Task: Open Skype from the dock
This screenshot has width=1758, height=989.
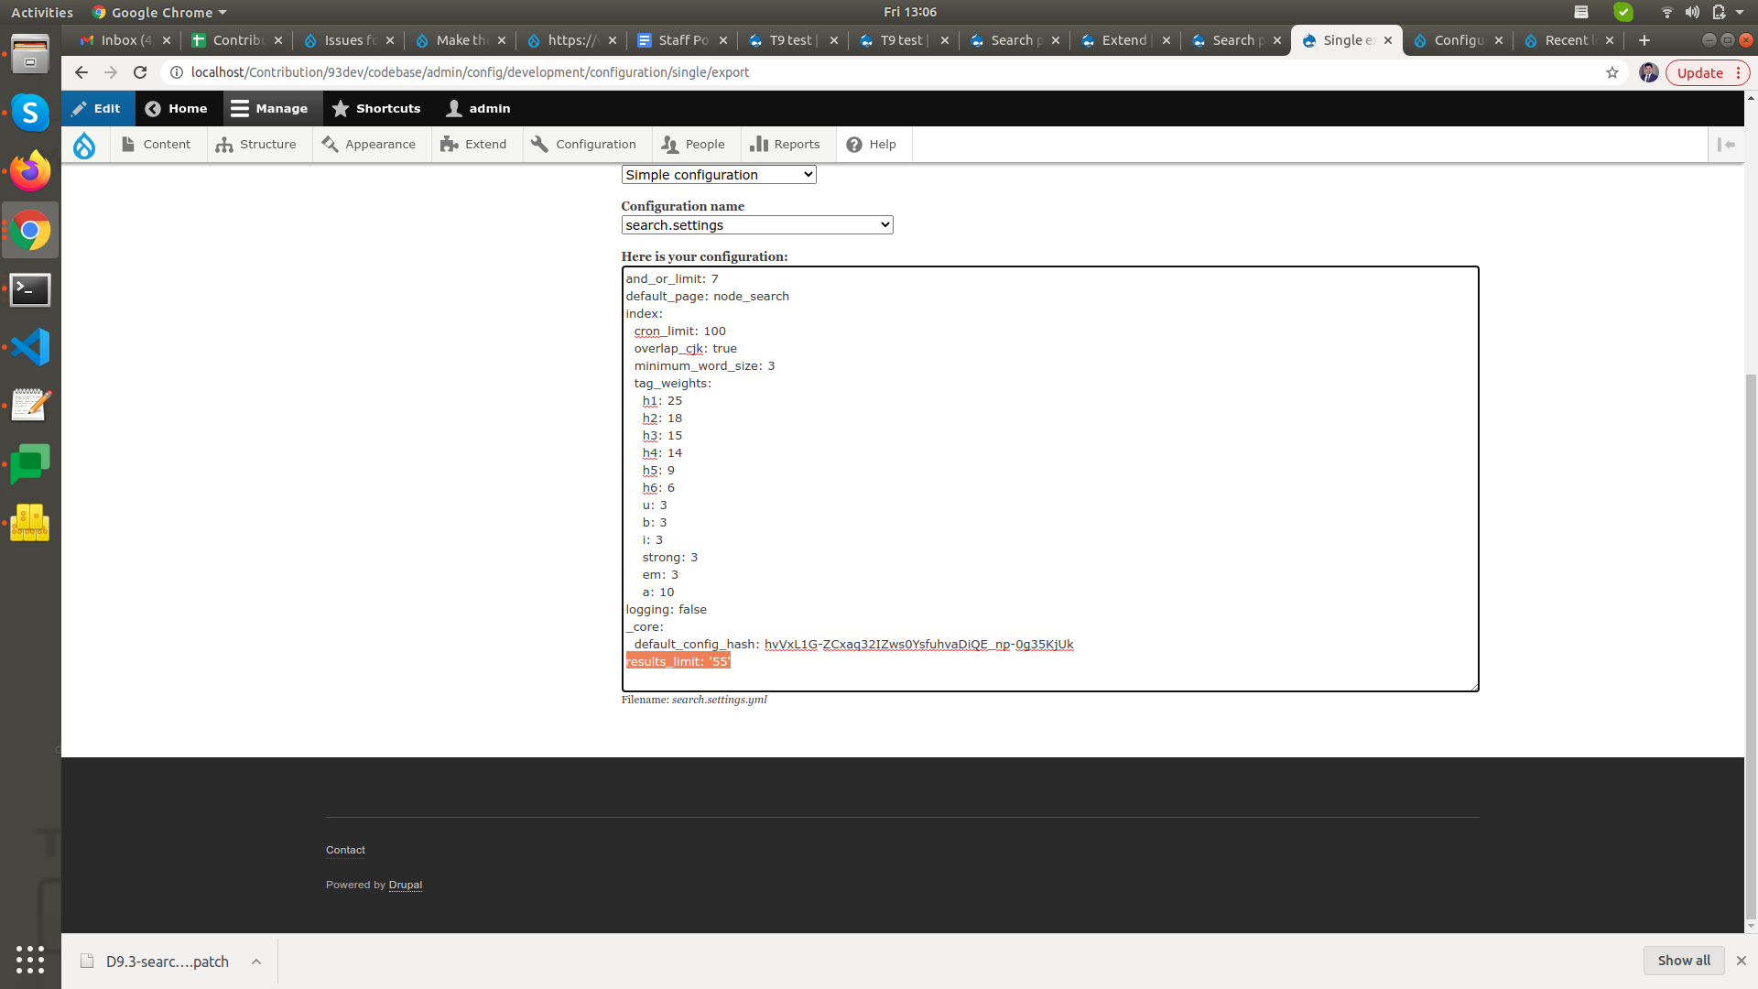Action: pyautogui.click(x=30, y=113)
